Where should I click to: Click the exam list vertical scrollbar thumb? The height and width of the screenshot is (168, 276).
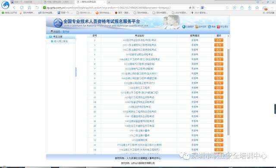pos(228,92)
